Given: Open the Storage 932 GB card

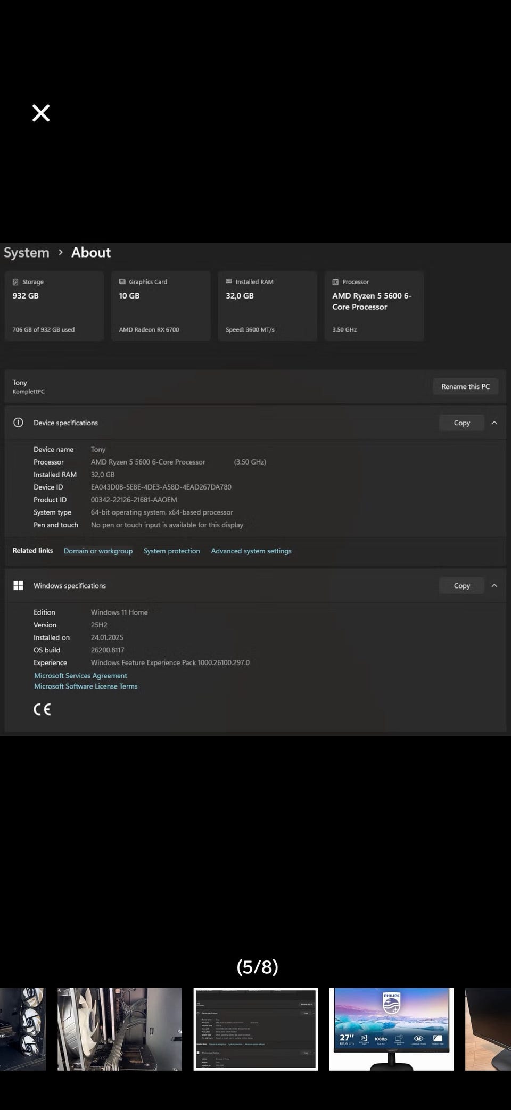Looking at the screenshot, I should coord(54,306).
